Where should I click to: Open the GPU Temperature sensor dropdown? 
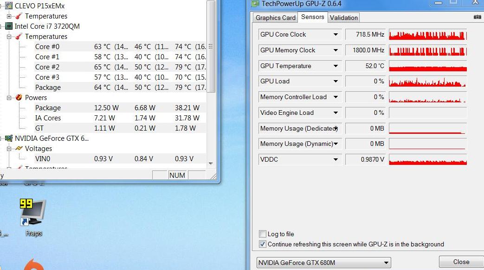tap(336, 66)
